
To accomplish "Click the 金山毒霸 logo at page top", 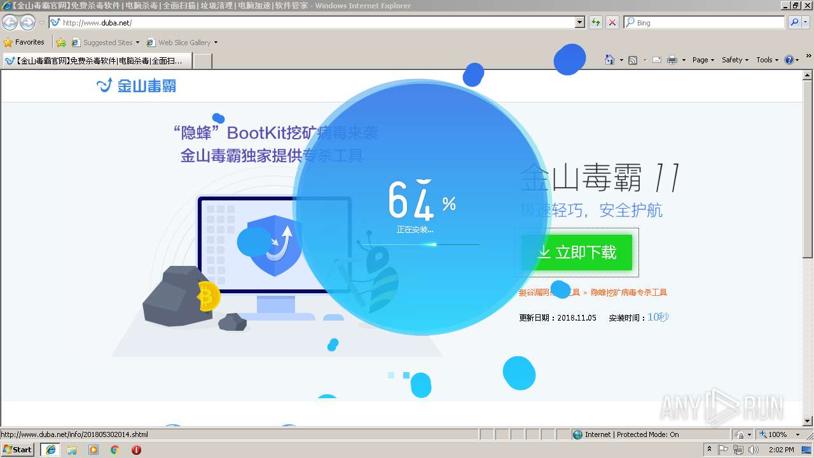I will tap(136, 85).
